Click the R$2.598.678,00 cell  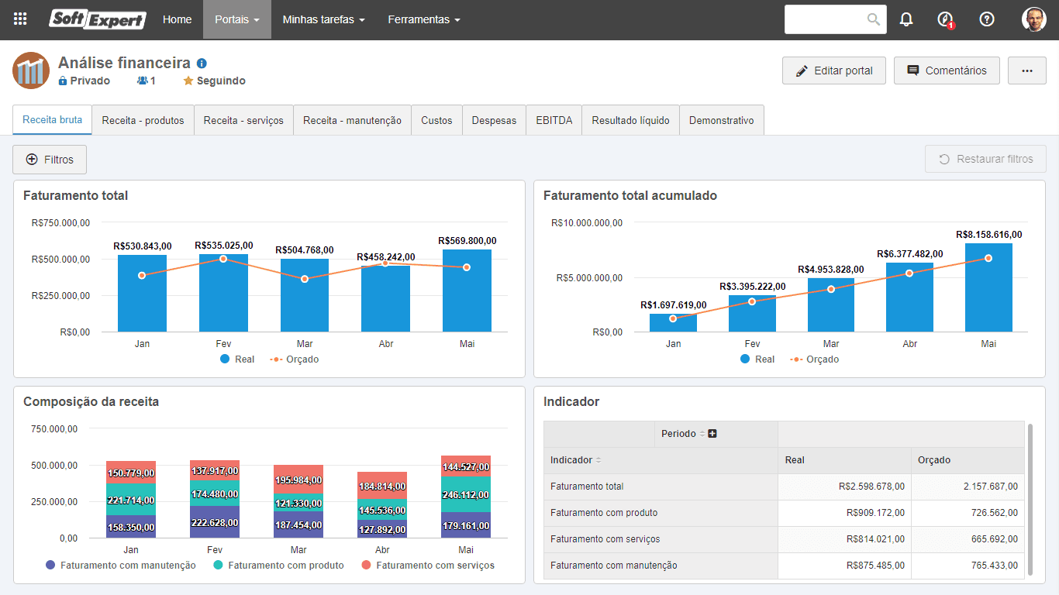tap(844, 487)
